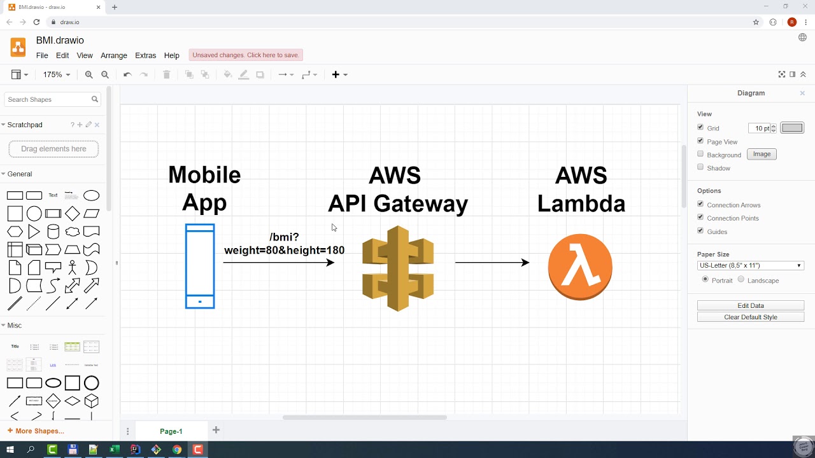Screen dimensions: 815x458
Task: Select the Ellipse shape in General
Action: click(x=92, y=195)
